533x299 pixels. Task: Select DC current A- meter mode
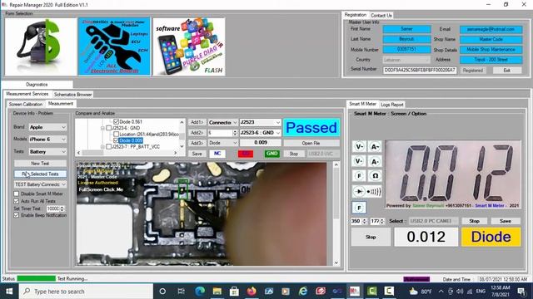click(375, 161)
